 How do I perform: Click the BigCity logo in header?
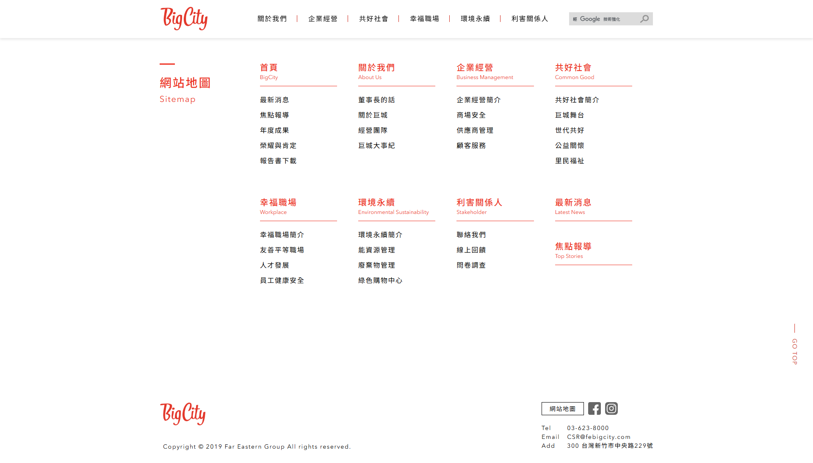184,19
